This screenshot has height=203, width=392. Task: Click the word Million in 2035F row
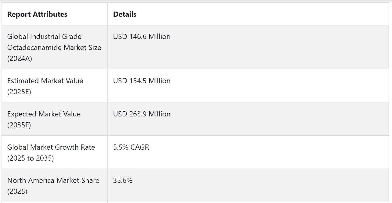pyautogui.click(x=160, y=114)
